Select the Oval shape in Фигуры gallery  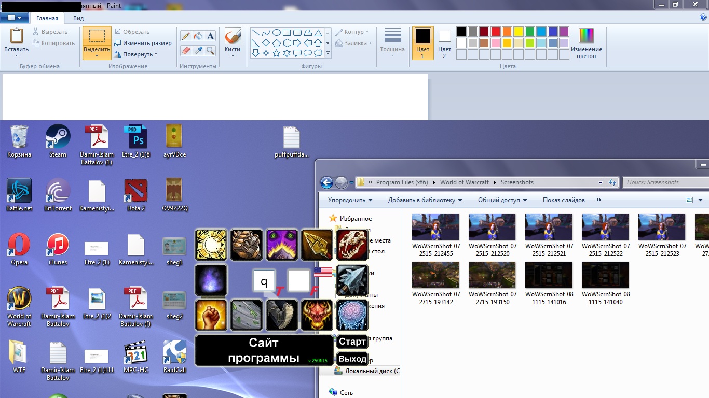[277, 32]
